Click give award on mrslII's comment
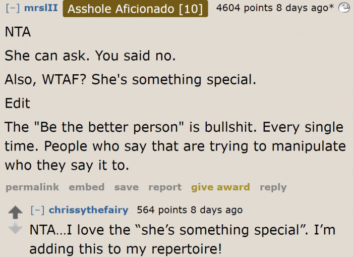Viewport: 353px width, 257px height. click(220, 187)
